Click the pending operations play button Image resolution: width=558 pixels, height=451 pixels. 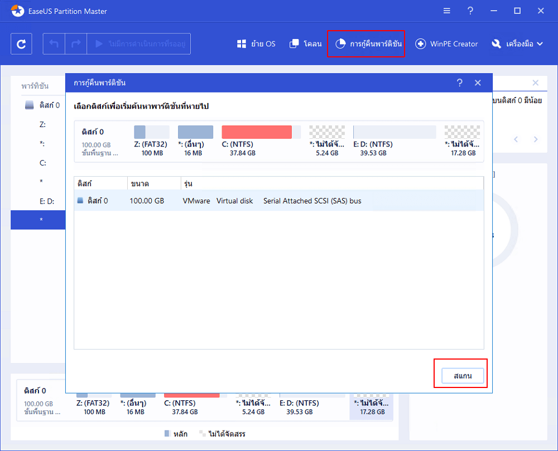pyautogui.click(x=139, y=43)
